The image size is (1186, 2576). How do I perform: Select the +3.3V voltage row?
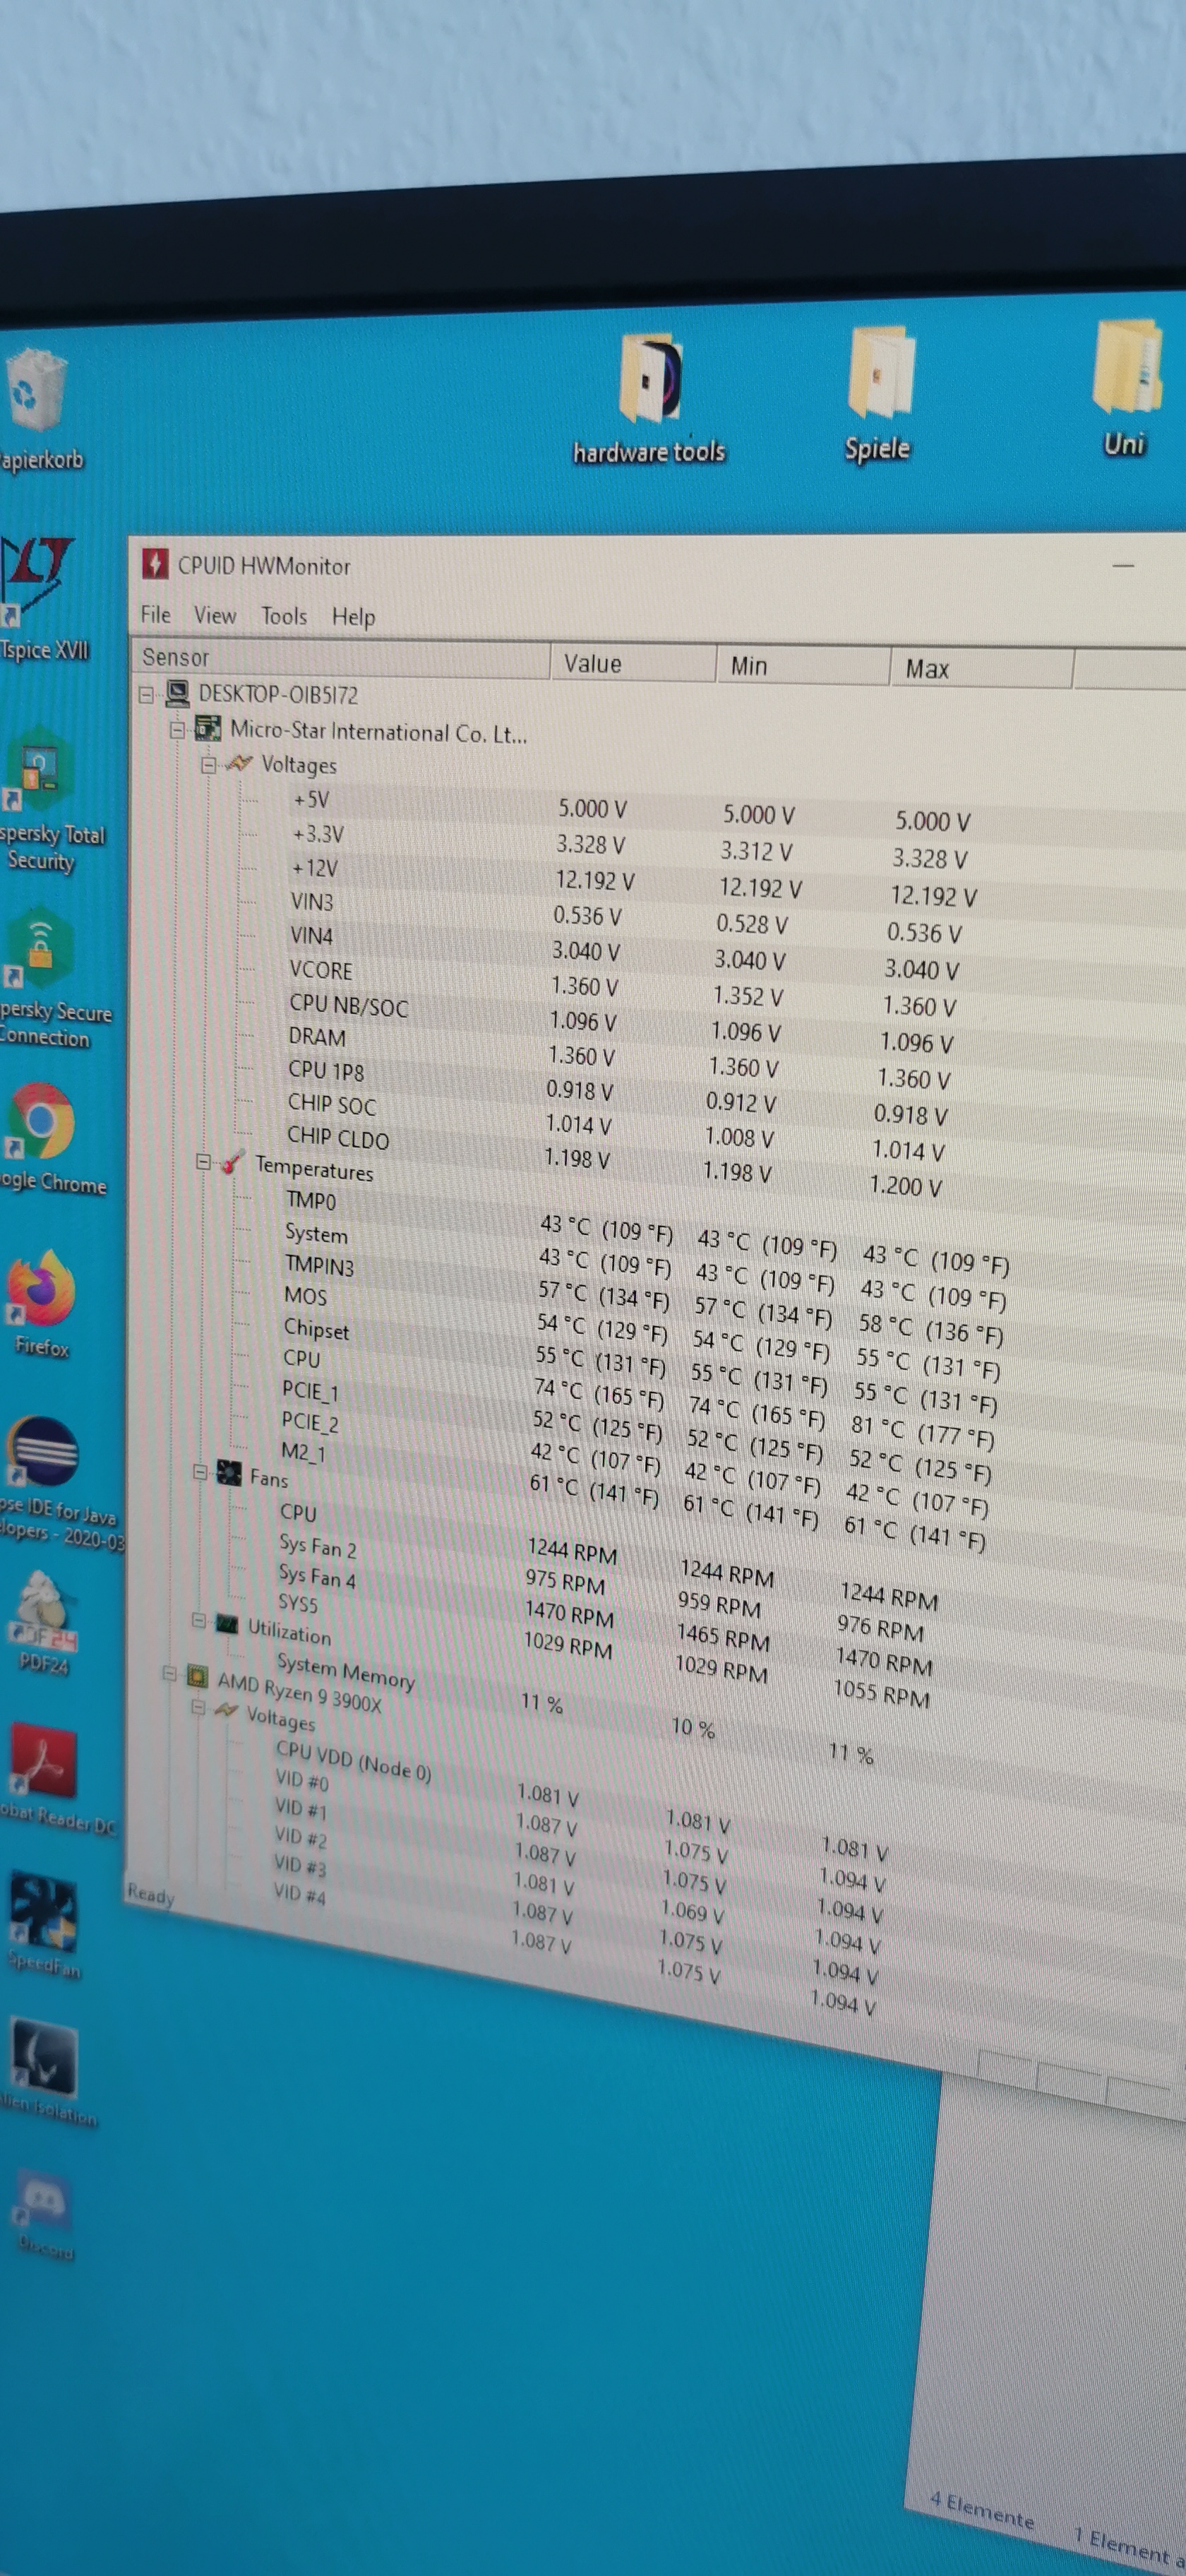(x=632, y=845)
